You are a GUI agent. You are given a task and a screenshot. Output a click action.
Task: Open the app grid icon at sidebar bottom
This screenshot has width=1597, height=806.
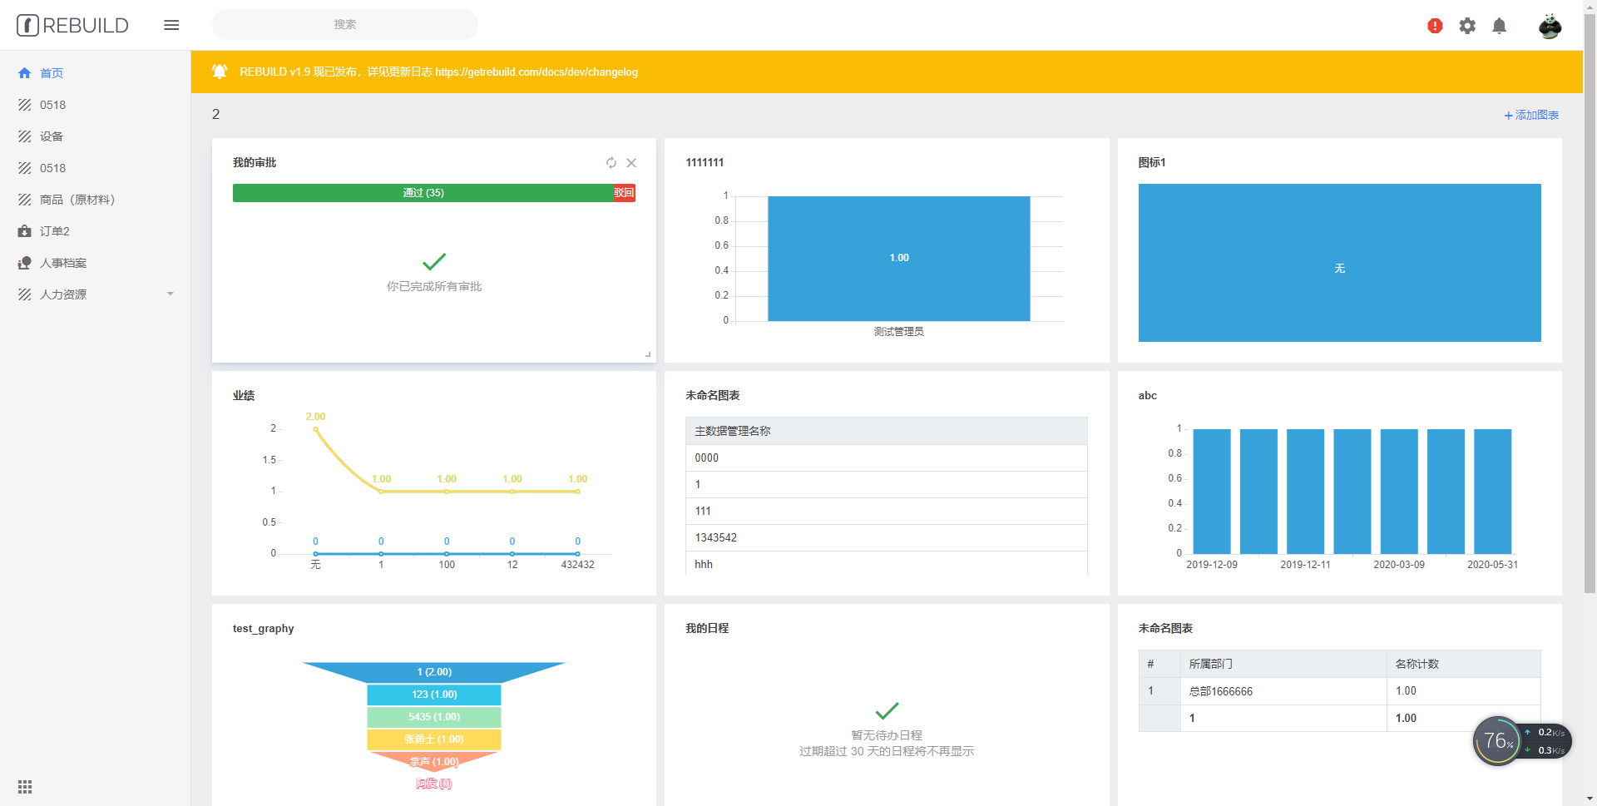[x=25, y=787]
